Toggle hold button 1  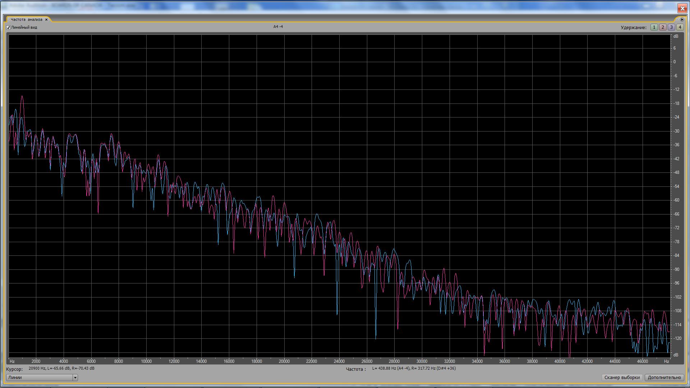(x=654, y=27)
